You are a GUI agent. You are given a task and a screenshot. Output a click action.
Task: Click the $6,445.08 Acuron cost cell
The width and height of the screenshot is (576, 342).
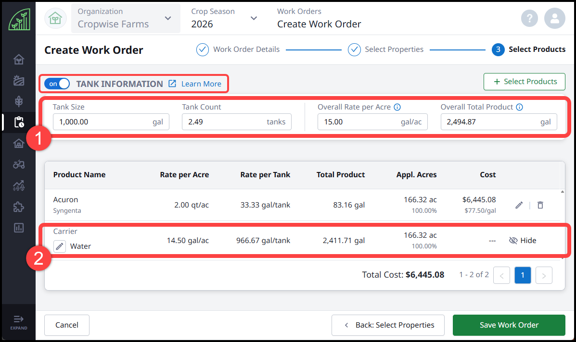479,200
